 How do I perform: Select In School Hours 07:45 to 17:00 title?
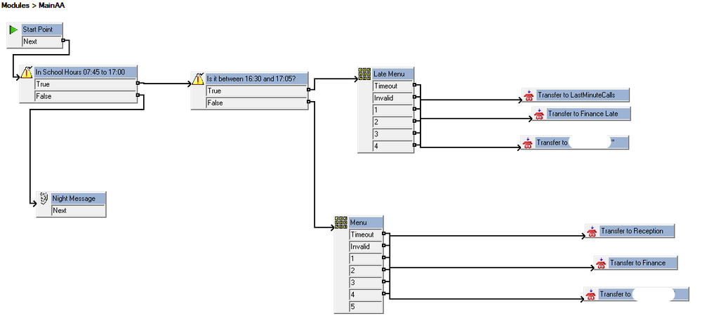(86, 72)
